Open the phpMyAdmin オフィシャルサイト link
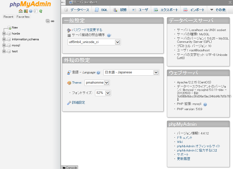Screen dimensions: 233x169 coord(198,146)
